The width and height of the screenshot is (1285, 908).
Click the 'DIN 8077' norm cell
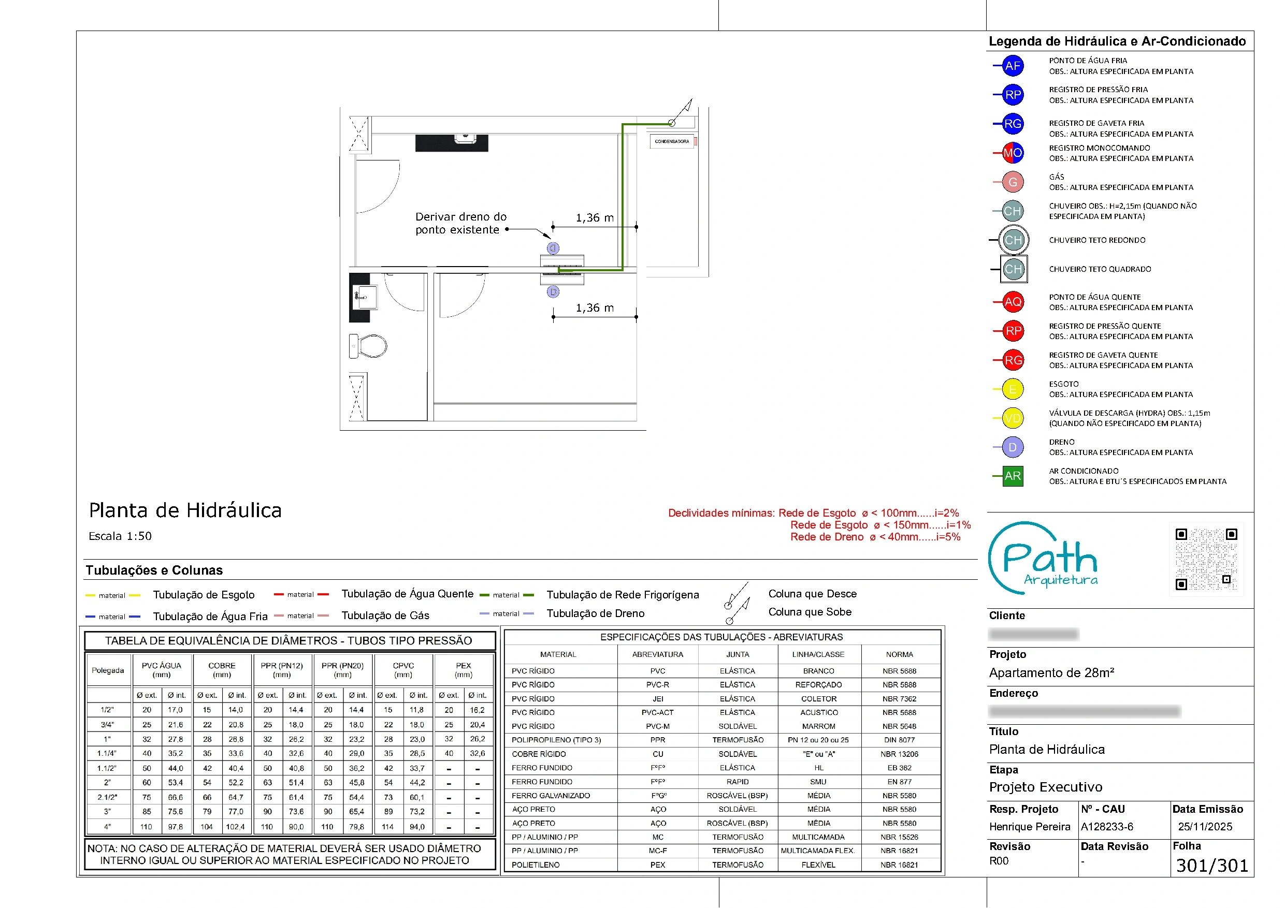click(x=899, y=740)
